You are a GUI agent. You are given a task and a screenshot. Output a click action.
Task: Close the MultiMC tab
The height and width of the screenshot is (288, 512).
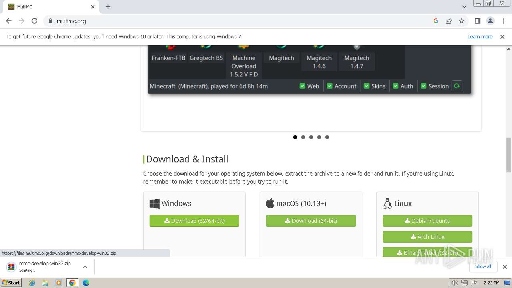point(93,7)
